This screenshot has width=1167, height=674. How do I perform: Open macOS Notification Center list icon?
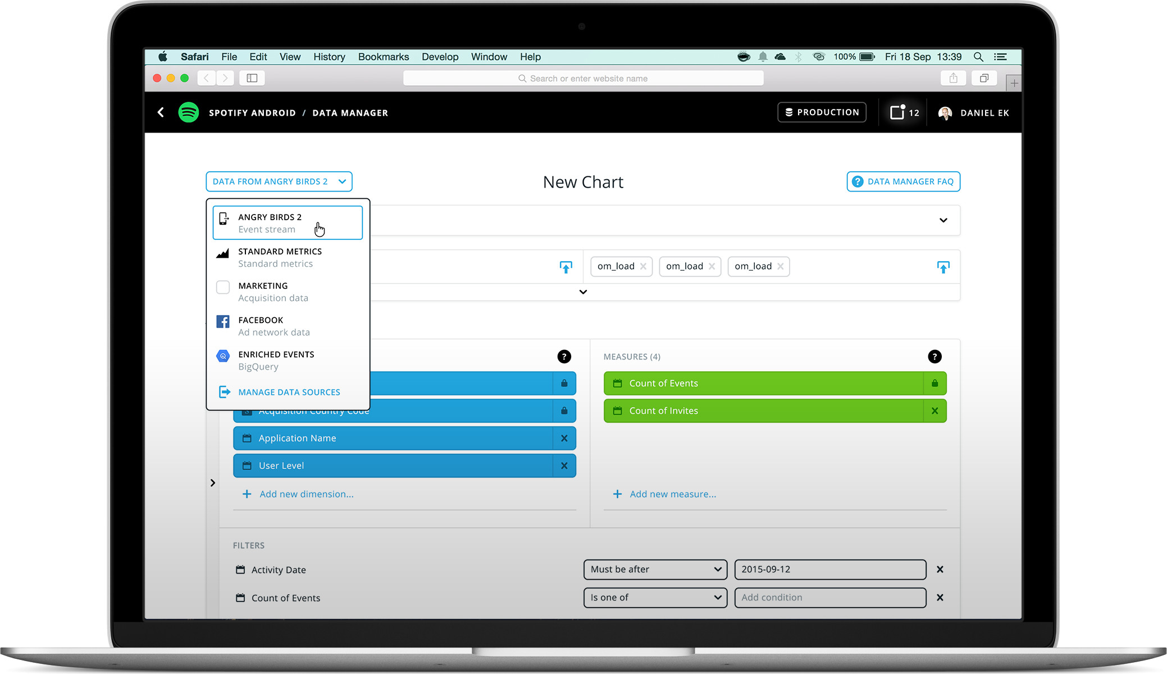point(1000,57)
